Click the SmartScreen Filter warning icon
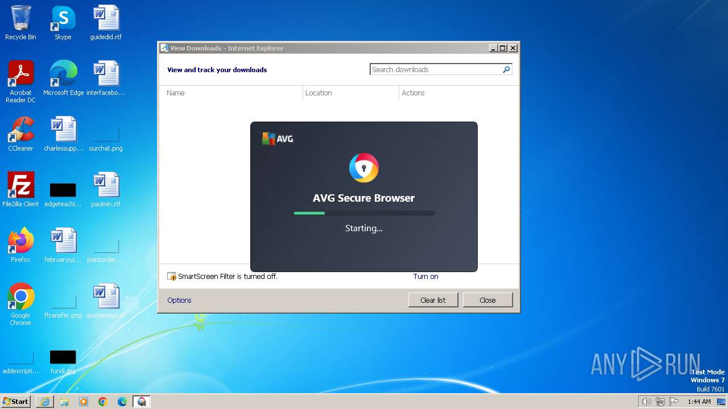 point(172,277)
